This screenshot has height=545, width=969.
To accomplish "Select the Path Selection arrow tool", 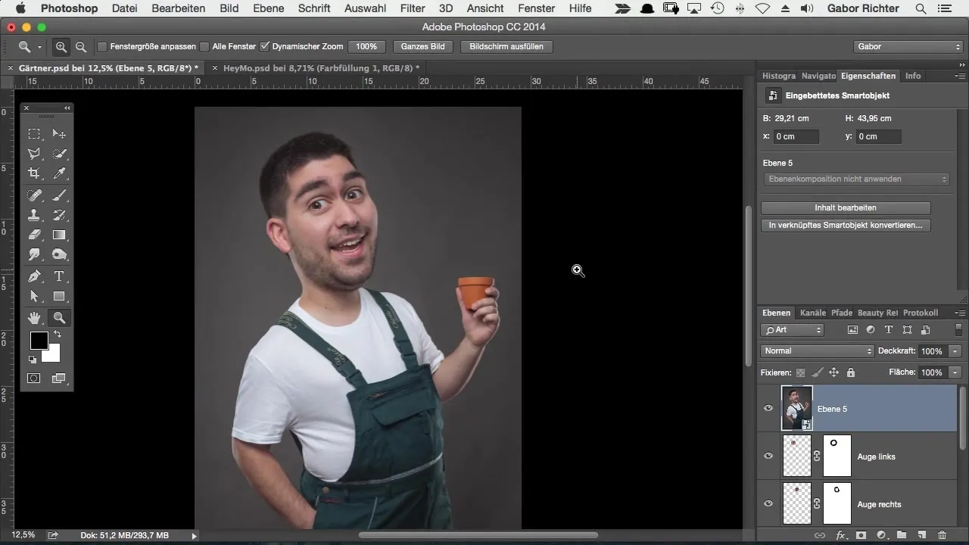I will pos(34,296).
